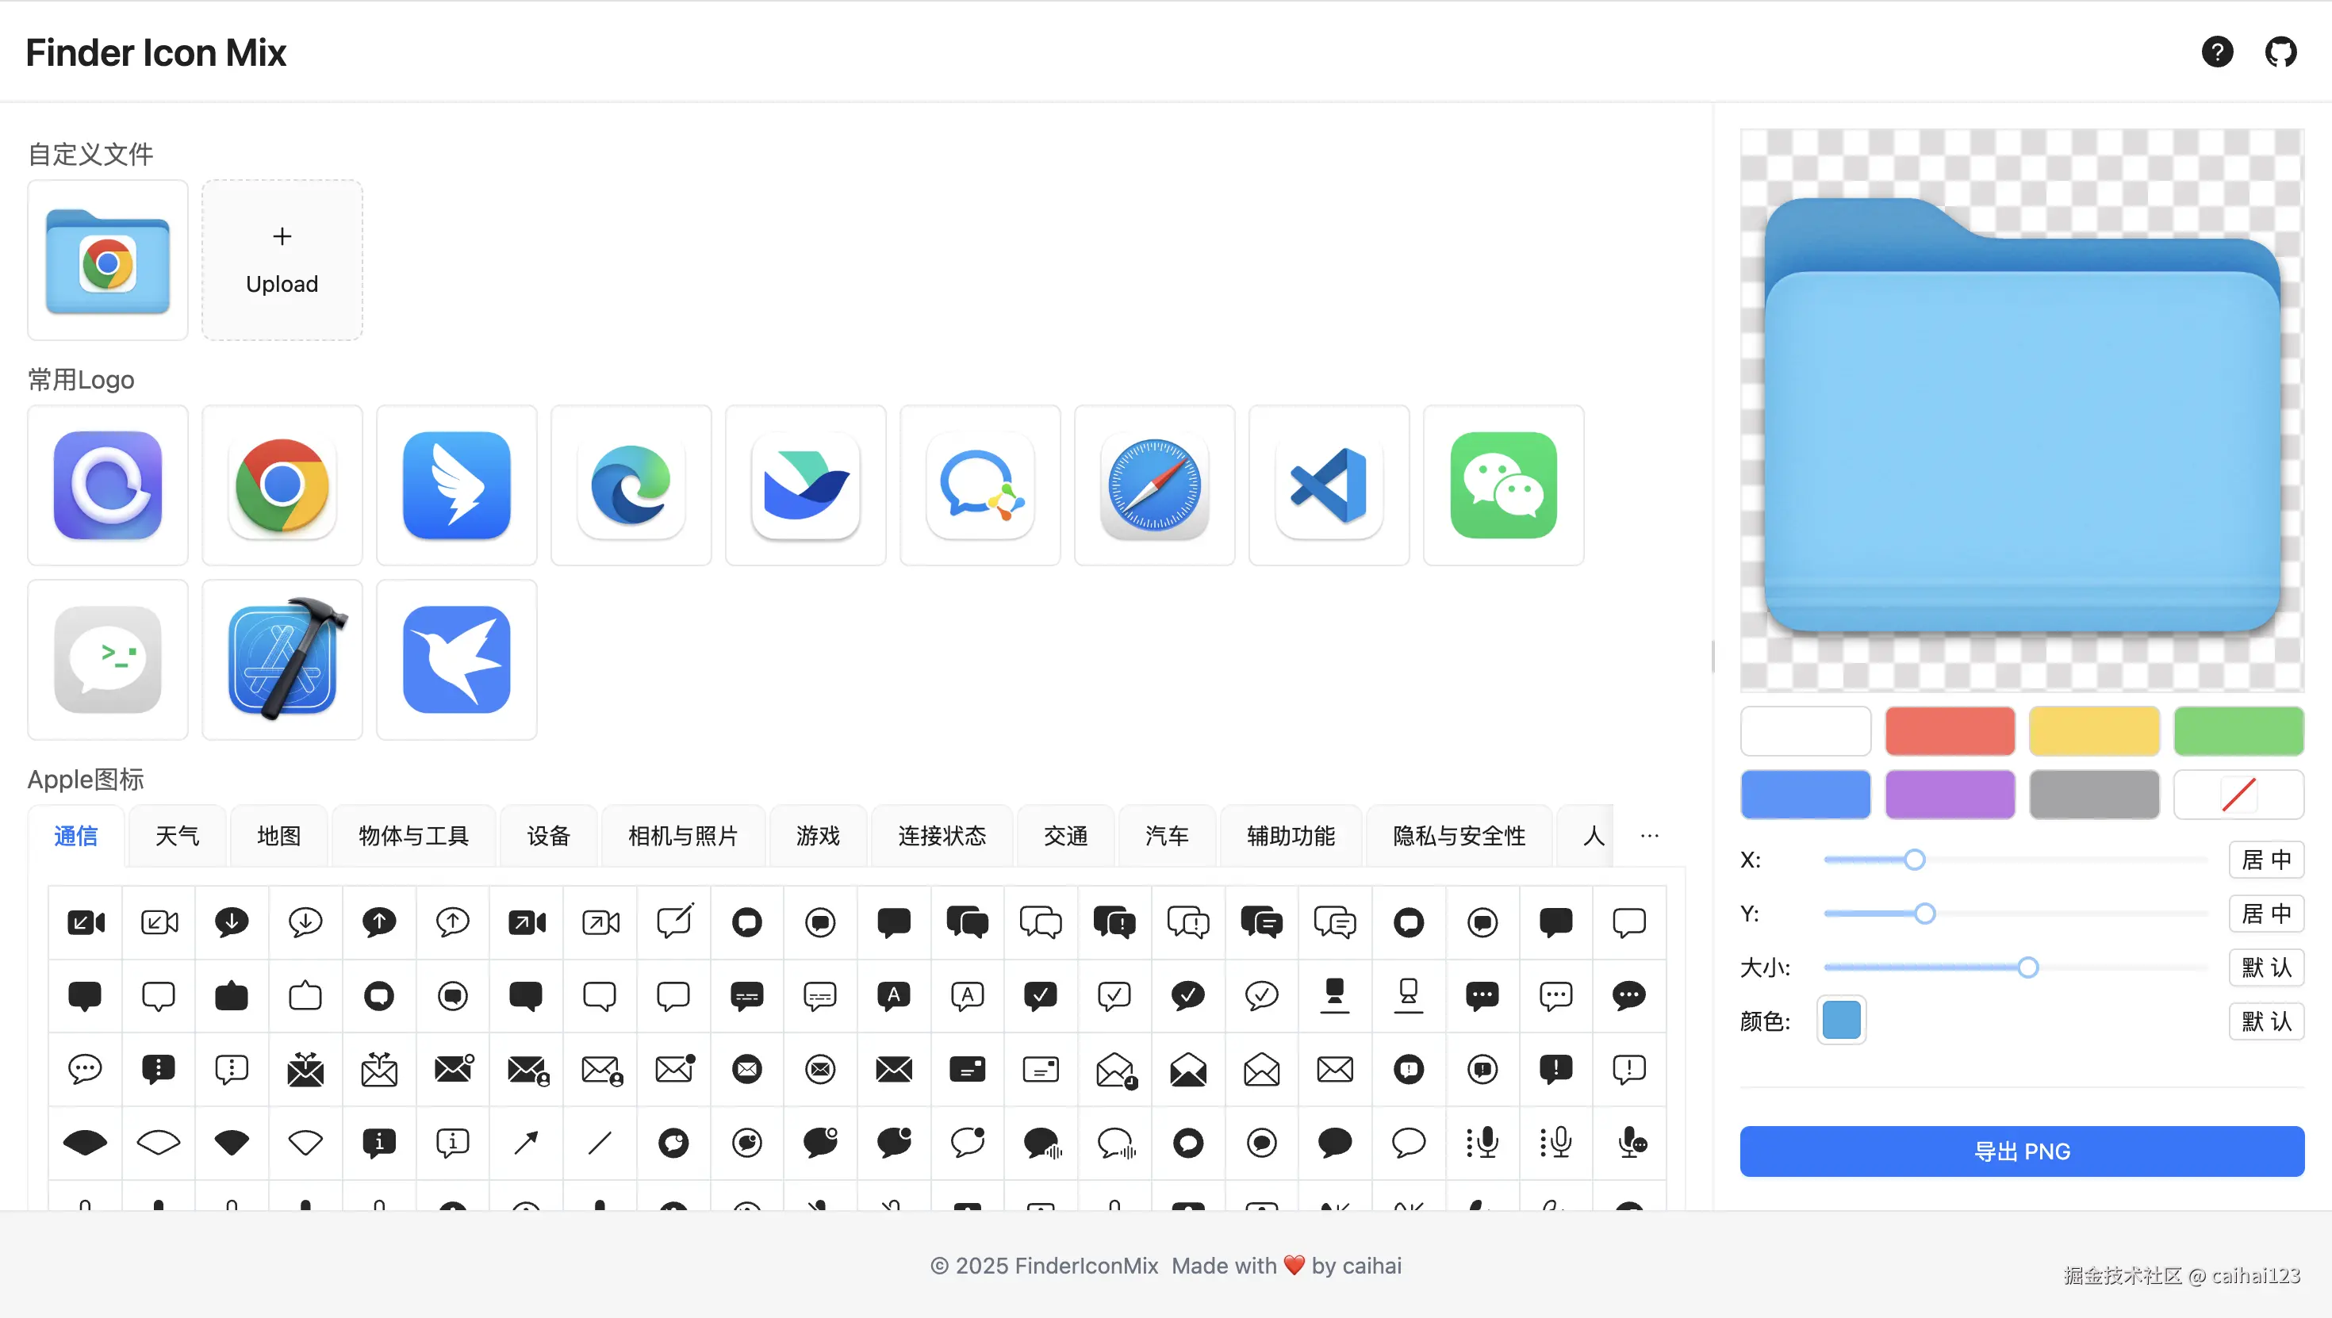Select filled video camera with down-left arrow
The width and height of the screenshot is (2332, 1318).
tap(85, 922)
